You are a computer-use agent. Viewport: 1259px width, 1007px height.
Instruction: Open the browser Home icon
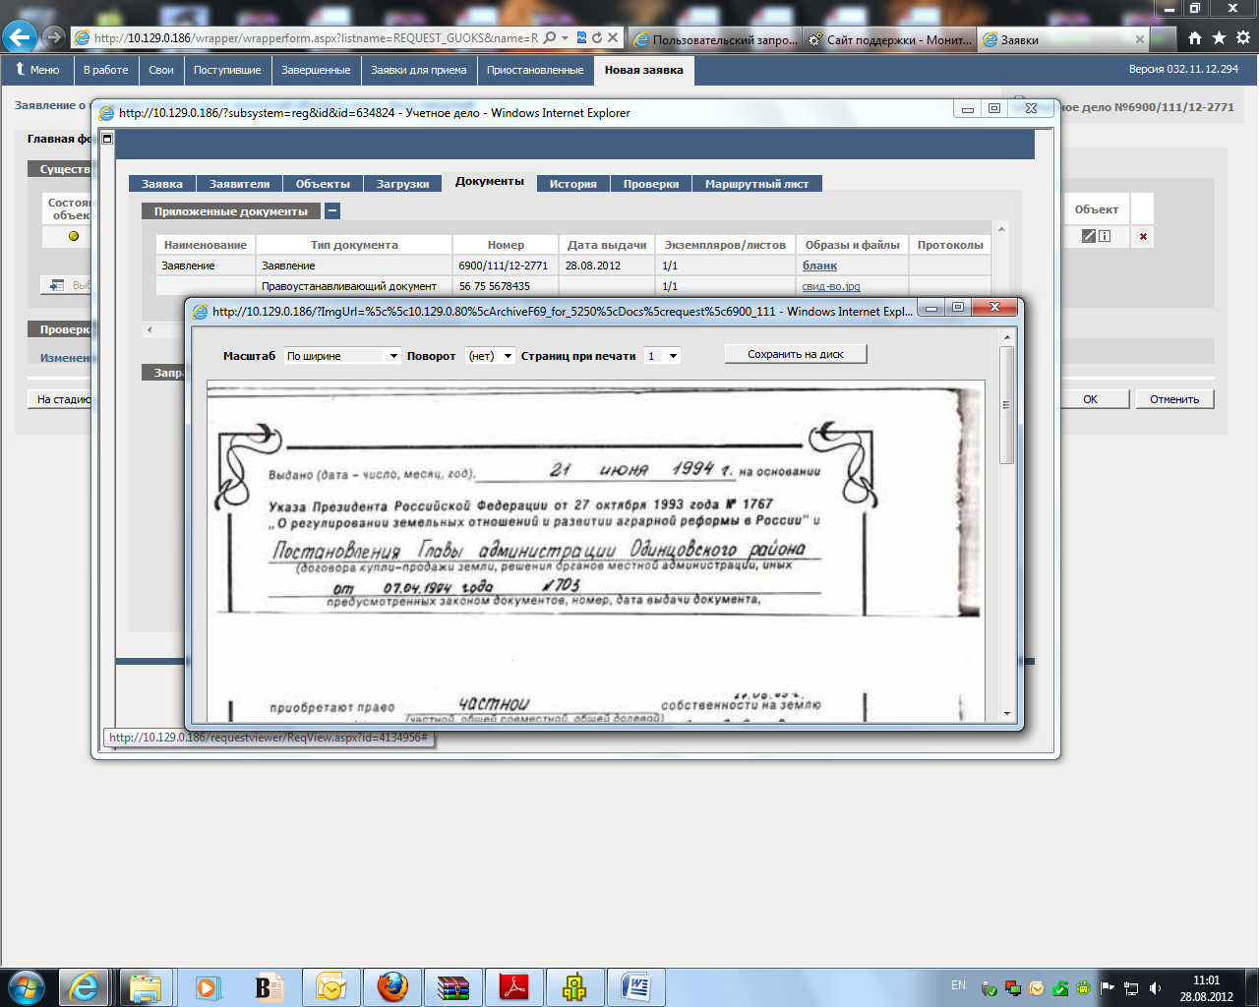(1194, 37)
